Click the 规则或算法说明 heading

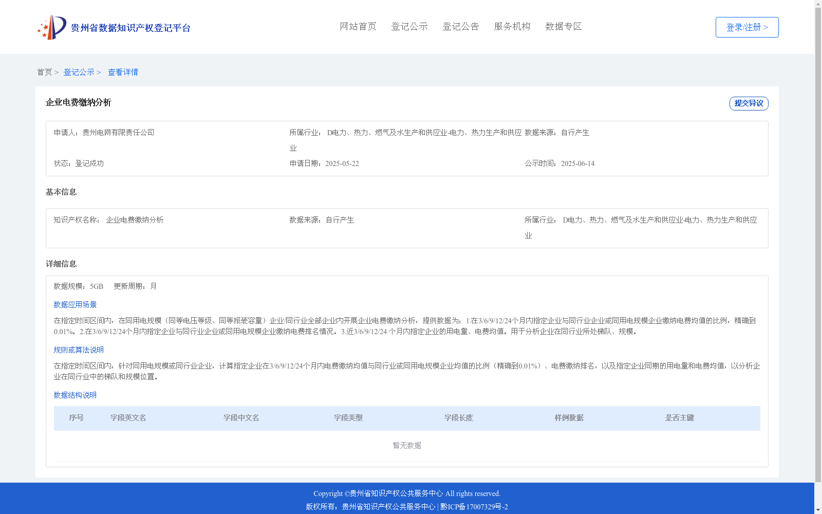[x=79, y=350]
